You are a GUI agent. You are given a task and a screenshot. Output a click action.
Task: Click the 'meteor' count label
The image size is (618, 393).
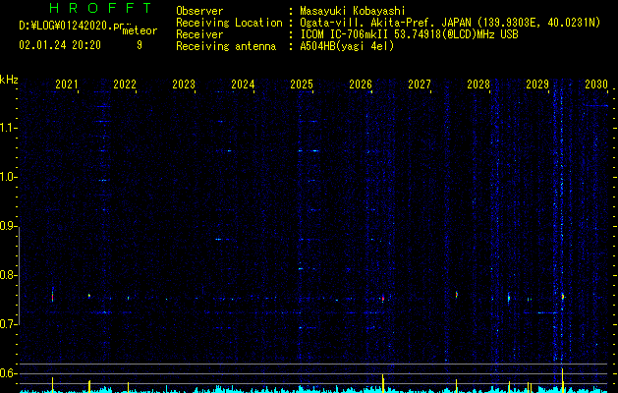click(140, 30)
